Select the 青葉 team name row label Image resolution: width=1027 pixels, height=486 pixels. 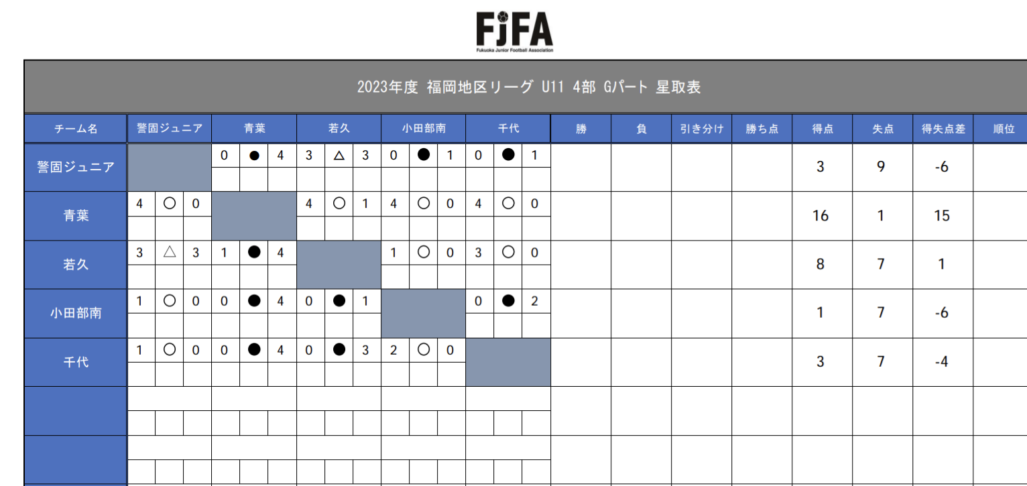[76, 216]
